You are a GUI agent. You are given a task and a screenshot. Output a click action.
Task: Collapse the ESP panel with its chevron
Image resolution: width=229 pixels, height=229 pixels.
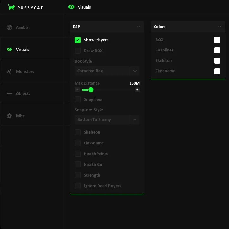[139, 27]
